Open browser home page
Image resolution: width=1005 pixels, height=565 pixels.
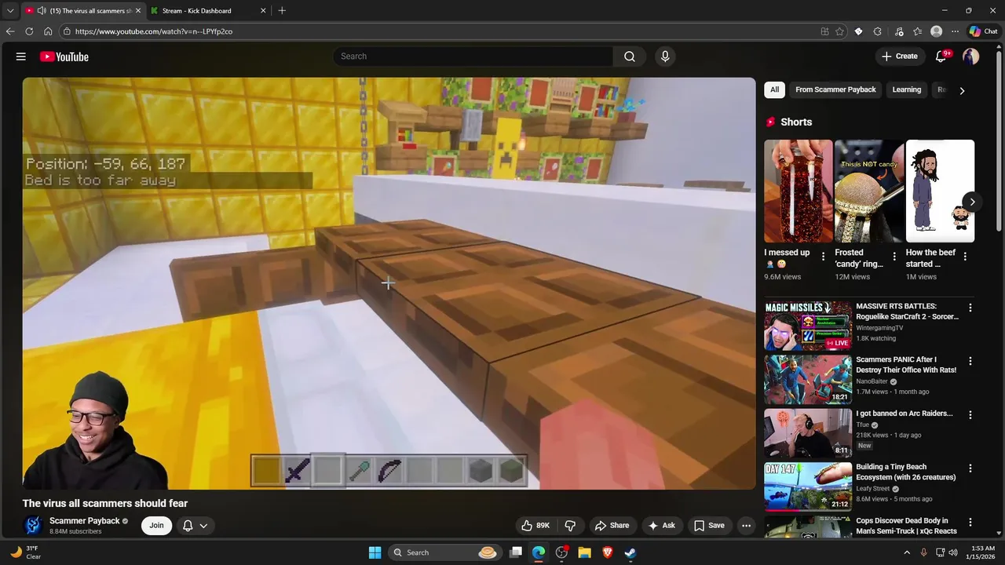48,31
